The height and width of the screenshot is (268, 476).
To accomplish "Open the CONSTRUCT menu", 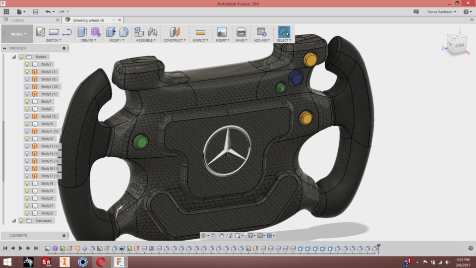I will pos(175,40).
